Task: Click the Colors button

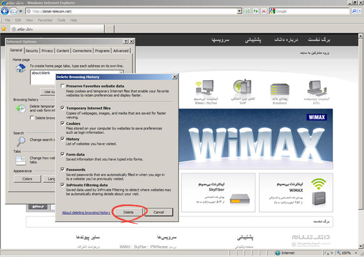Action: [x=27, y=179]
